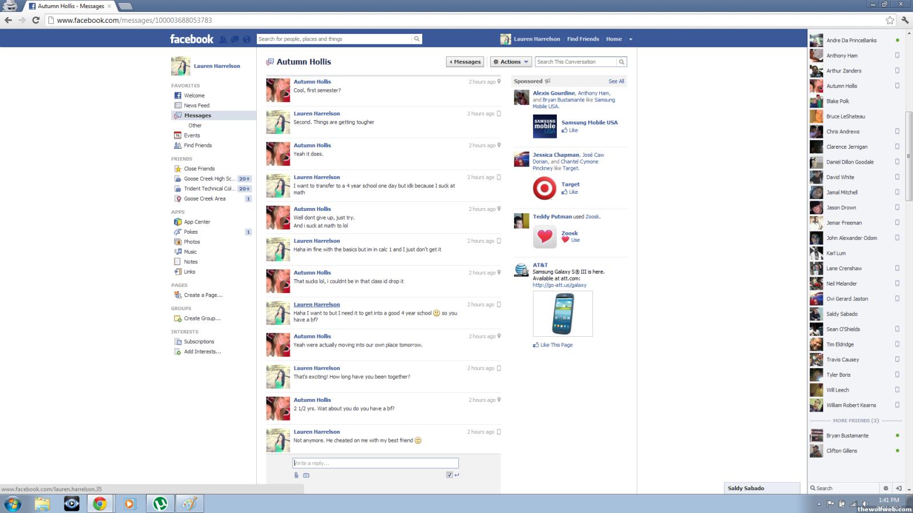The height and width of the screenshot is (513, 913).
Task: Open Events in the left sidebar
Action: [x=192, y=136]
